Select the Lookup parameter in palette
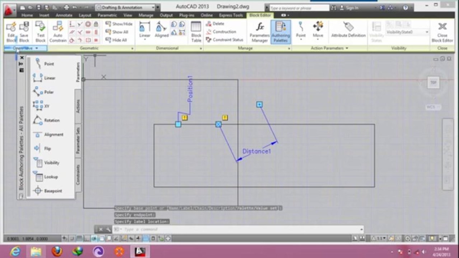The height and width of the screenshot is (258, 459). [x=46, y=177]
